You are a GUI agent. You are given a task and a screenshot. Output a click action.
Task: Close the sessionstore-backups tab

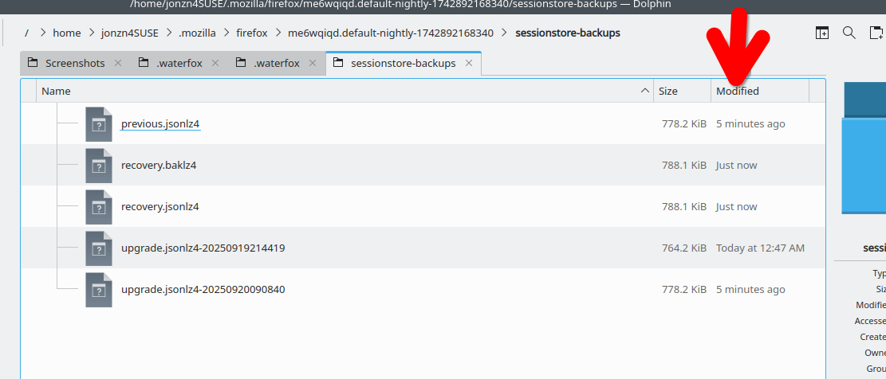click(x=469, y=63)
